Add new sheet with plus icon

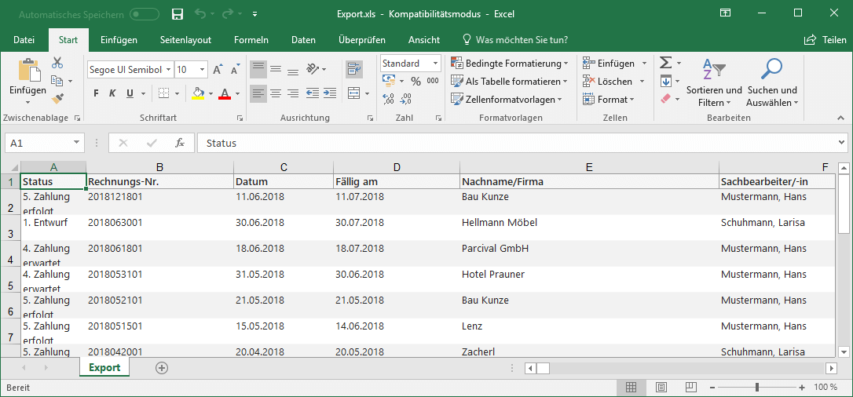coord(161,368)
